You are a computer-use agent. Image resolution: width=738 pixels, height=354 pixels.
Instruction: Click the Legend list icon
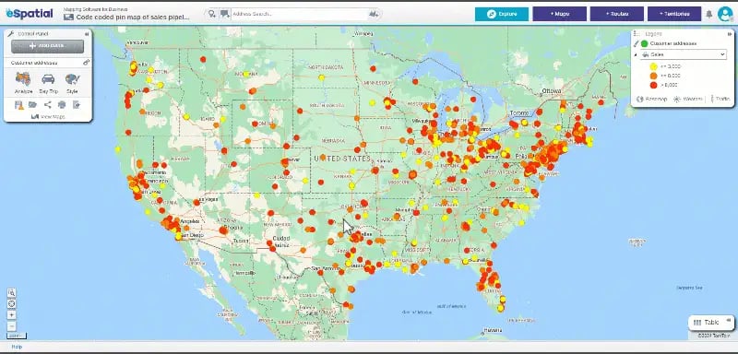click(637, 34)
